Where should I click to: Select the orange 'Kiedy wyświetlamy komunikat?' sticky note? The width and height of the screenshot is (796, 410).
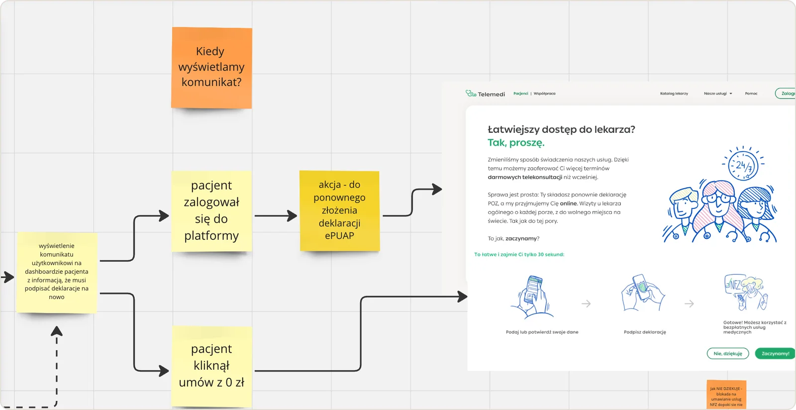tap(211, 68)
